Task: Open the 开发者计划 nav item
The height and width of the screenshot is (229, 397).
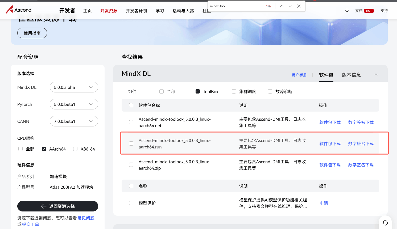Action: [137, 11]
